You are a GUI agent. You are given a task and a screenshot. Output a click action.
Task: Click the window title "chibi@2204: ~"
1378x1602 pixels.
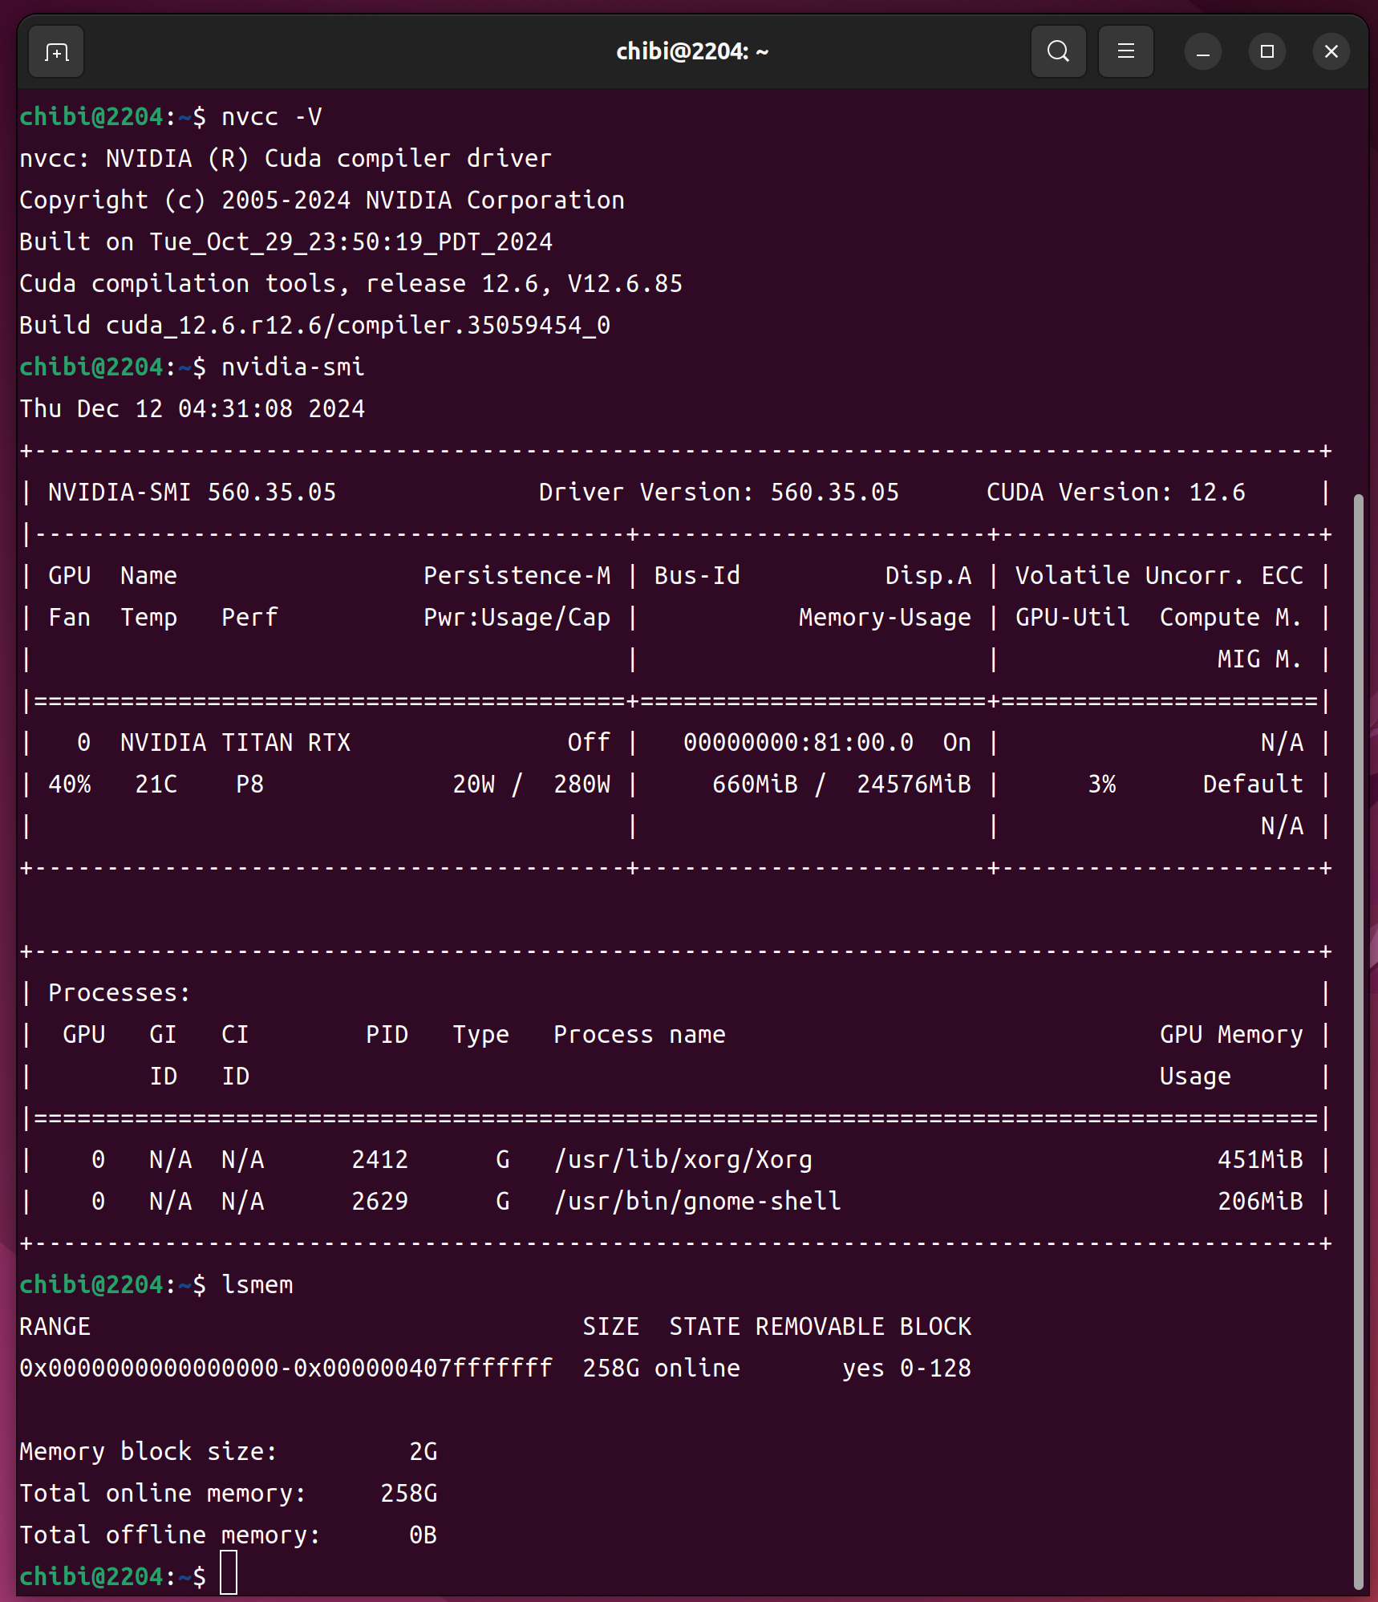click(x=691, y=52)
